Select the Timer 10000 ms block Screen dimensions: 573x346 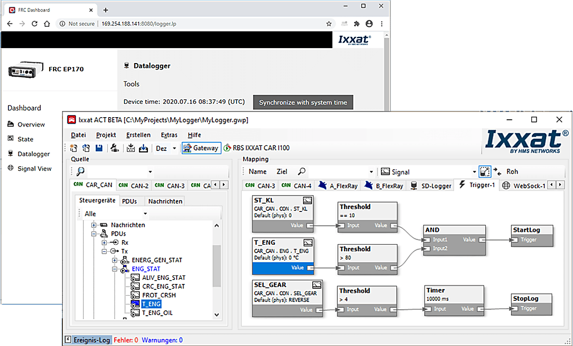point(454,300)
